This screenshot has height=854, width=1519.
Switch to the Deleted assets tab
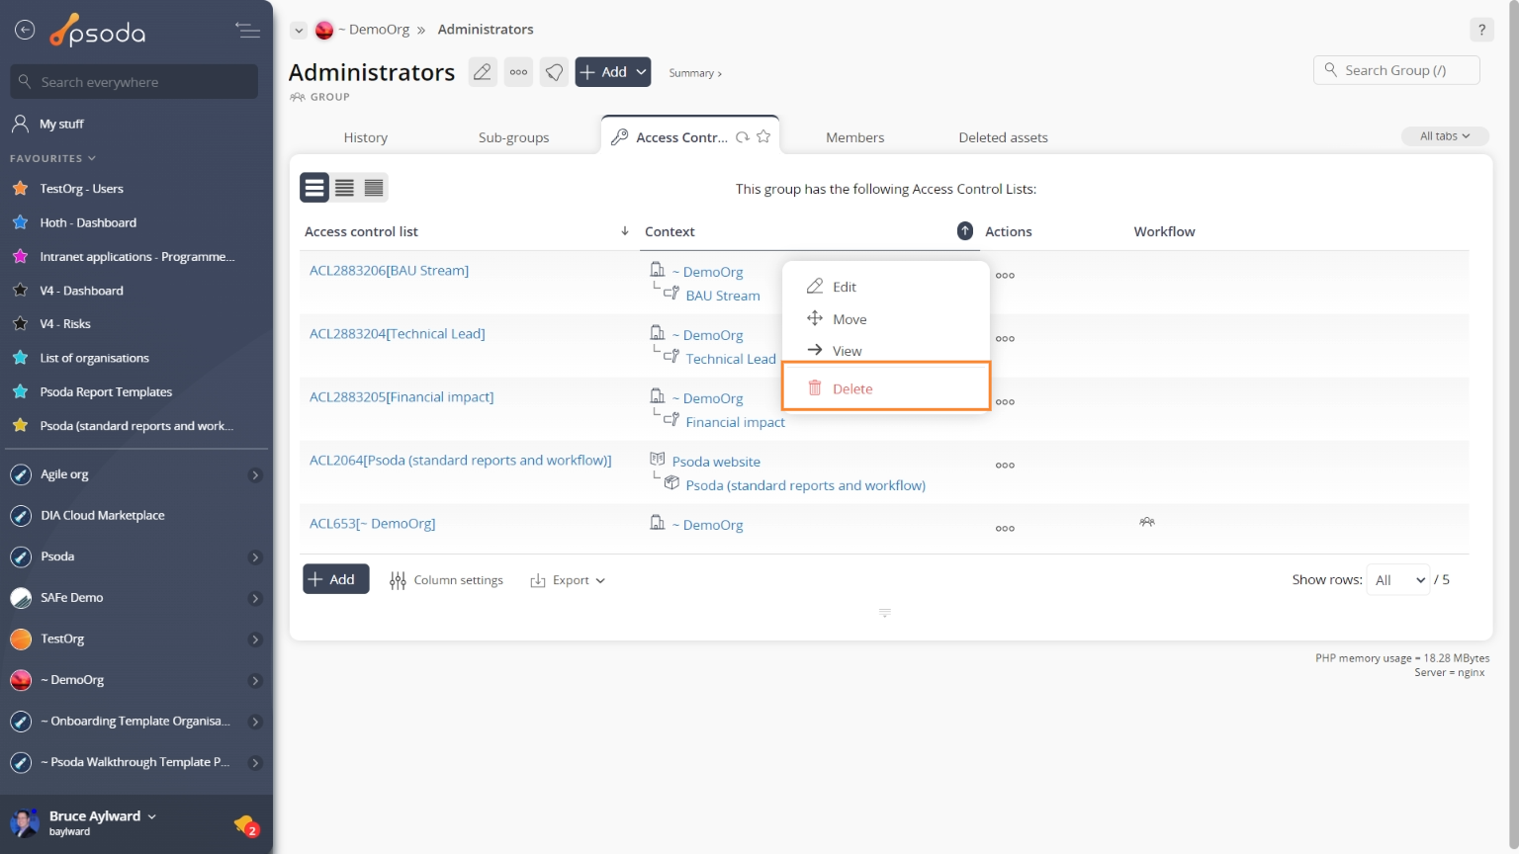(x=1003, y=137)
